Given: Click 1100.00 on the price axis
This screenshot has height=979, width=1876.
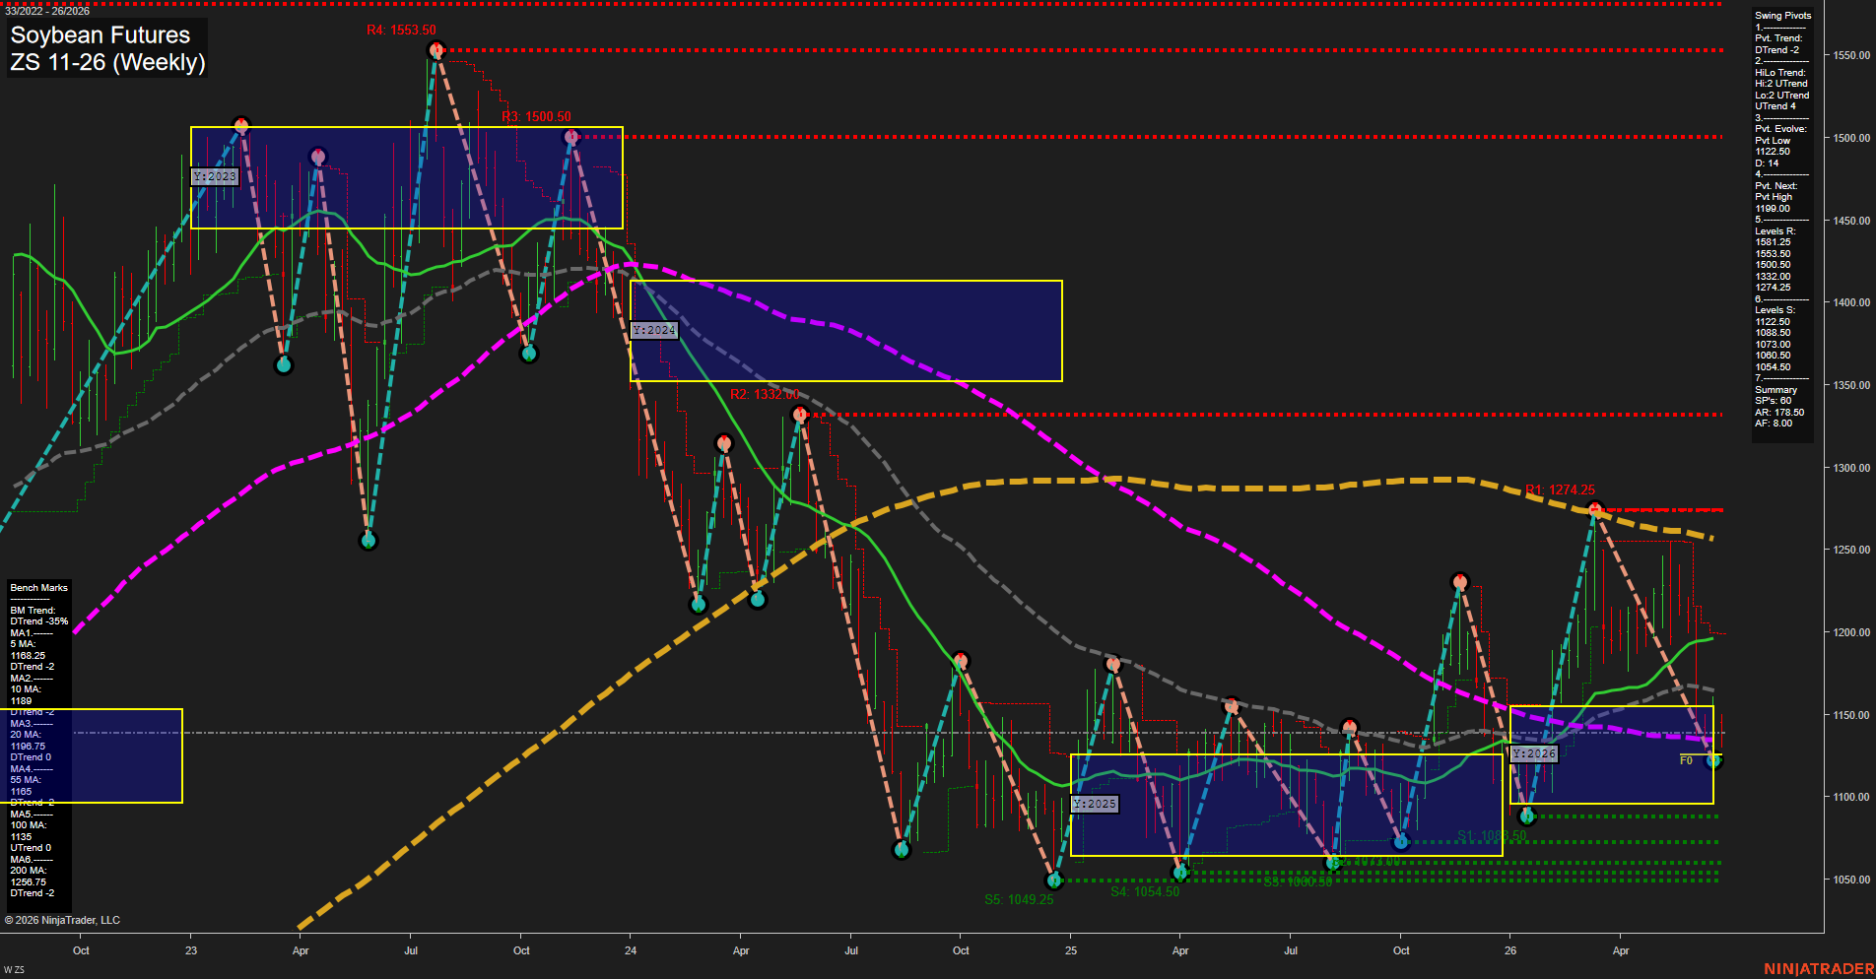Looking at the screenshot, I should coord(1851,797).
